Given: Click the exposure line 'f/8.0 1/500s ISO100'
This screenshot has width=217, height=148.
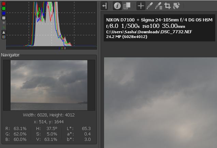Looking at the screenshot, I should point(146,26).
